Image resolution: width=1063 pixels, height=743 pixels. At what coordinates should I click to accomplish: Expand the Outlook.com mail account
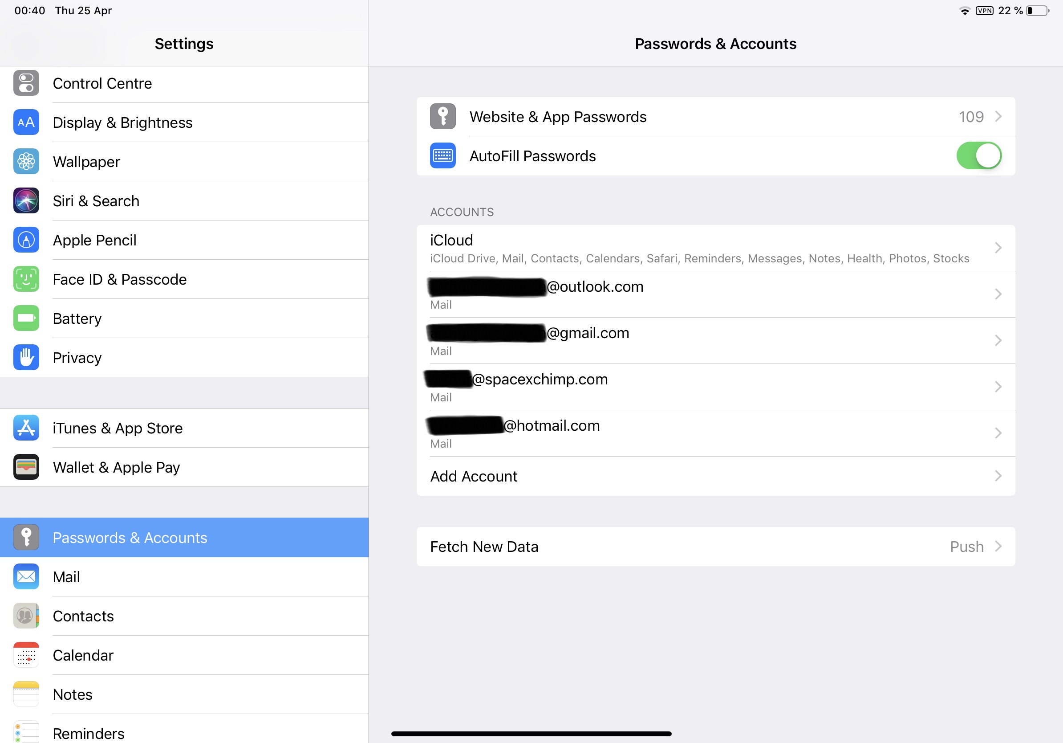coord(714,294)
